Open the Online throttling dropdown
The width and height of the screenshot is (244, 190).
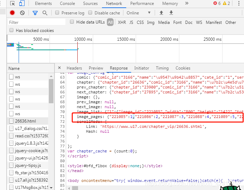[x=139, y=13]
